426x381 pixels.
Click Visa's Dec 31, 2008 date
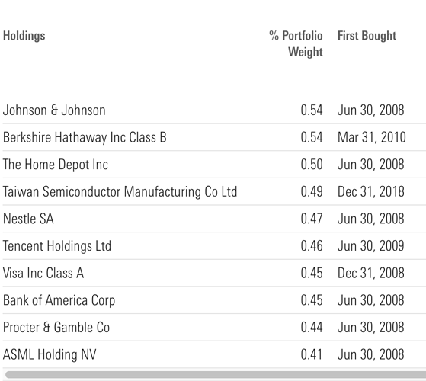pos(371,274)
